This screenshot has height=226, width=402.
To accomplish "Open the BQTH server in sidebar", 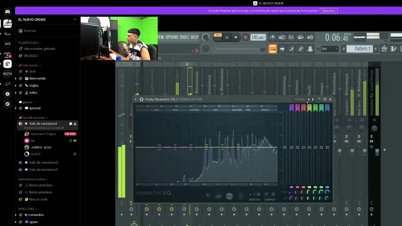I will pyautogui.click(x=8, y=74).
